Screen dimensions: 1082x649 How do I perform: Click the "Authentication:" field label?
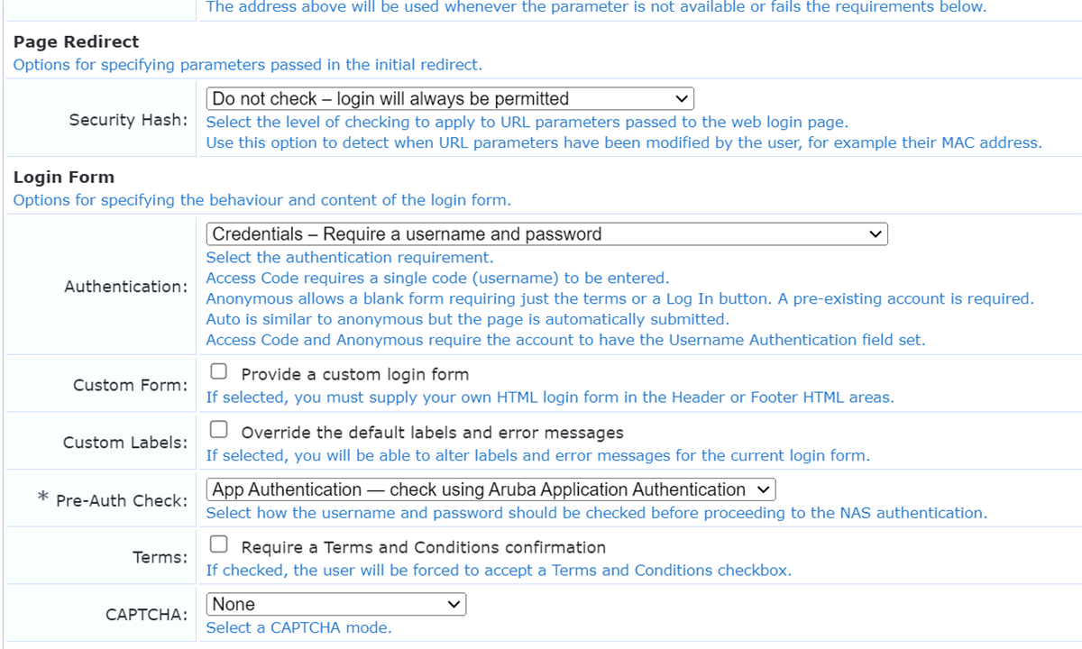pos(126,287)
